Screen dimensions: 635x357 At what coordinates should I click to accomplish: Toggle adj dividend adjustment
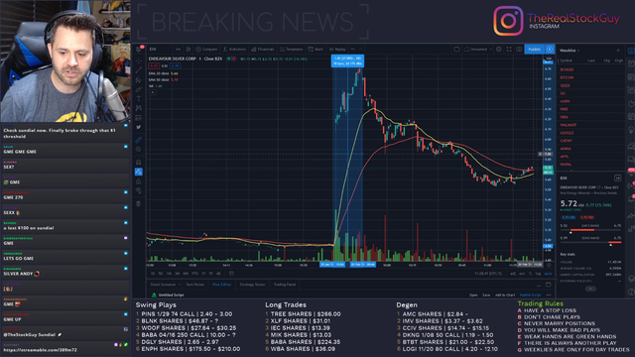pyautogui.click(x=513, y=274)
